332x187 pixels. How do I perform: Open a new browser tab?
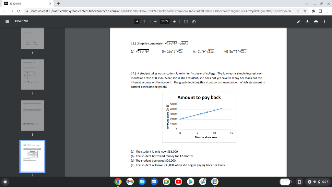(x=58, y=3)
